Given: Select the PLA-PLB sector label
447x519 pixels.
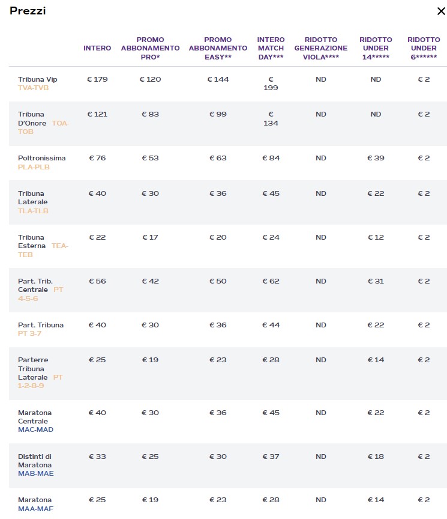Looking at the screenshot, I should [x=34, y=167].
